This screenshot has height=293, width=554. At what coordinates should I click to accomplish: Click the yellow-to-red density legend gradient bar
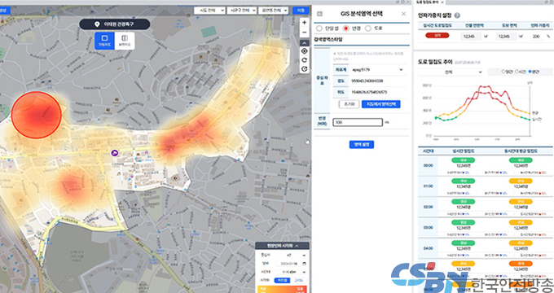[x=282, y=289]
